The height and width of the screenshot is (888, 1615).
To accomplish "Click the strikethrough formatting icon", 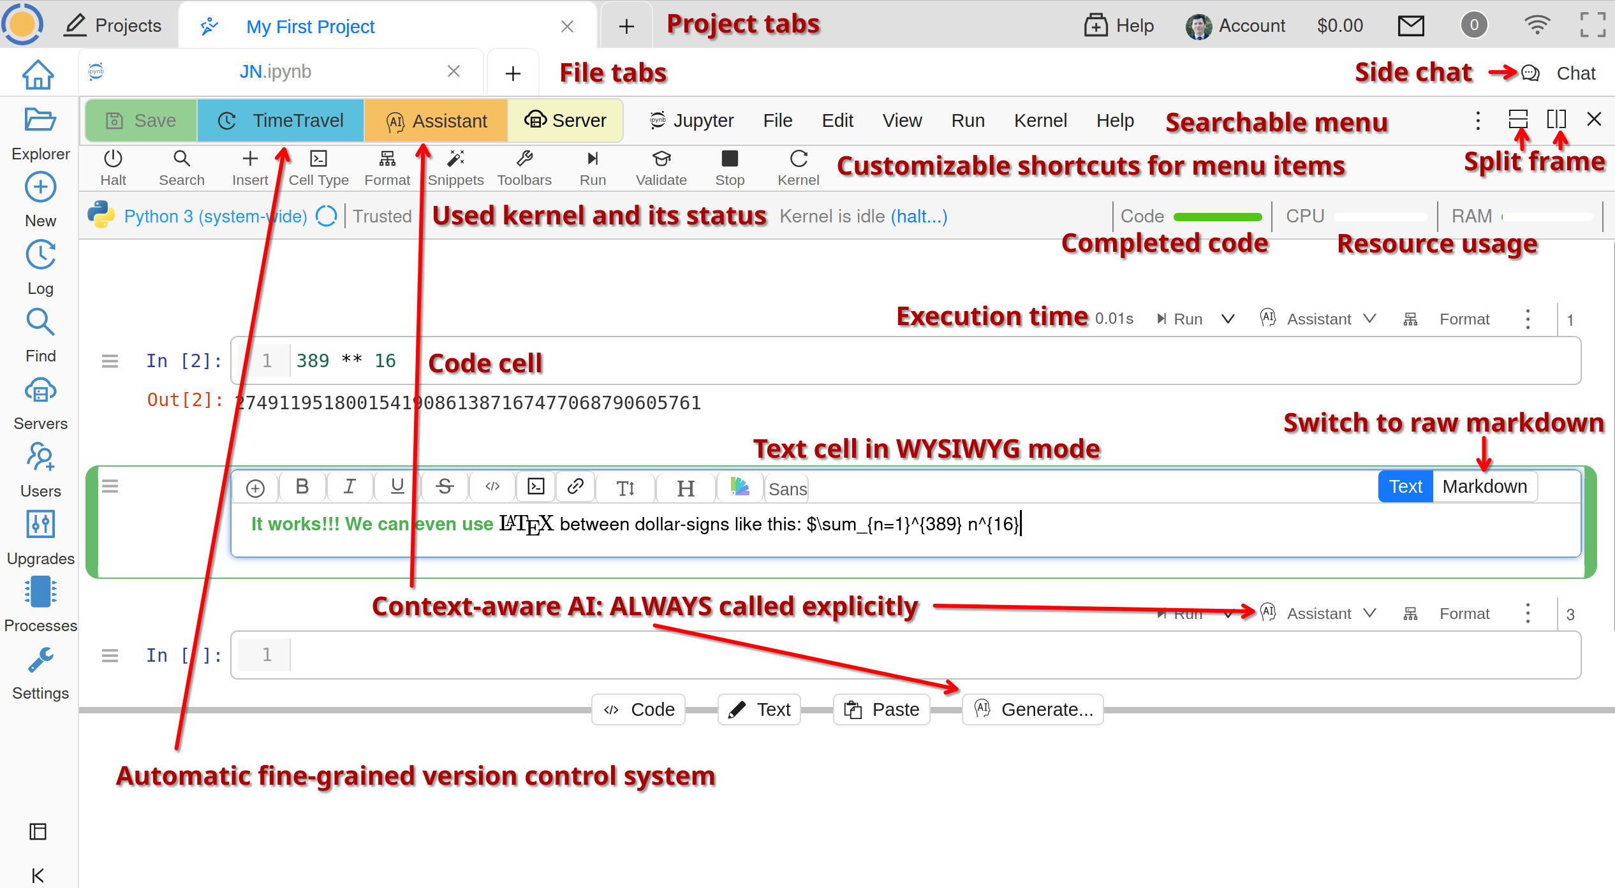I will coord(445,487).
